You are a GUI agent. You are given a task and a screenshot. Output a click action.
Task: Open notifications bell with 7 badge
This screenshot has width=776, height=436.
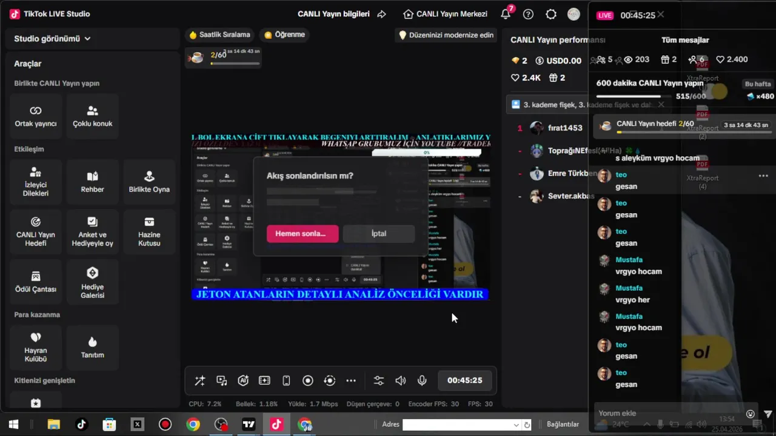click(x=506, y=13)
